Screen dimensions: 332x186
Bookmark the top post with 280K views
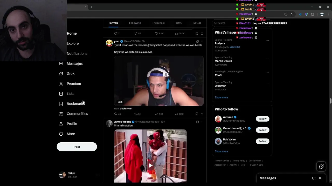[197, 34]
